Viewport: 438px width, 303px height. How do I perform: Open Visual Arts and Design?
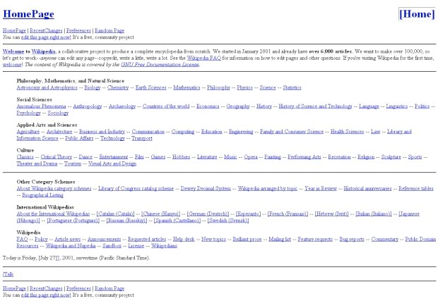pyautogui.click(x=112, y=164)
